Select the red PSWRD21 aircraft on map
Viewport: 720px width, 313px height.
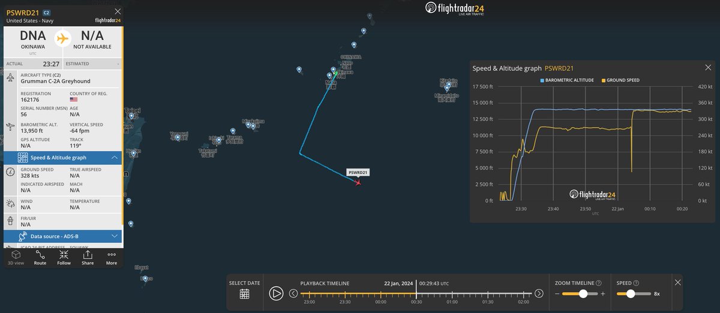[x=358, y=182]
